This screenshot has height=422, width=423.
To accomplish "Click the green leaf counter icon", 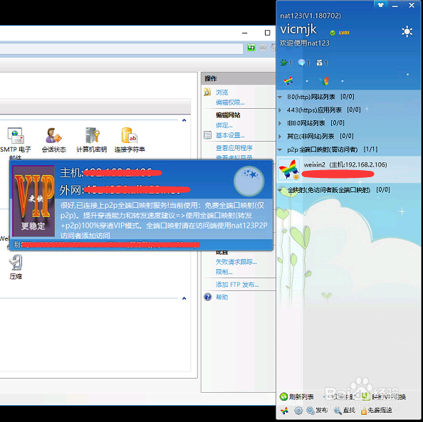I will pyautogui.click(x=284, y=63).
